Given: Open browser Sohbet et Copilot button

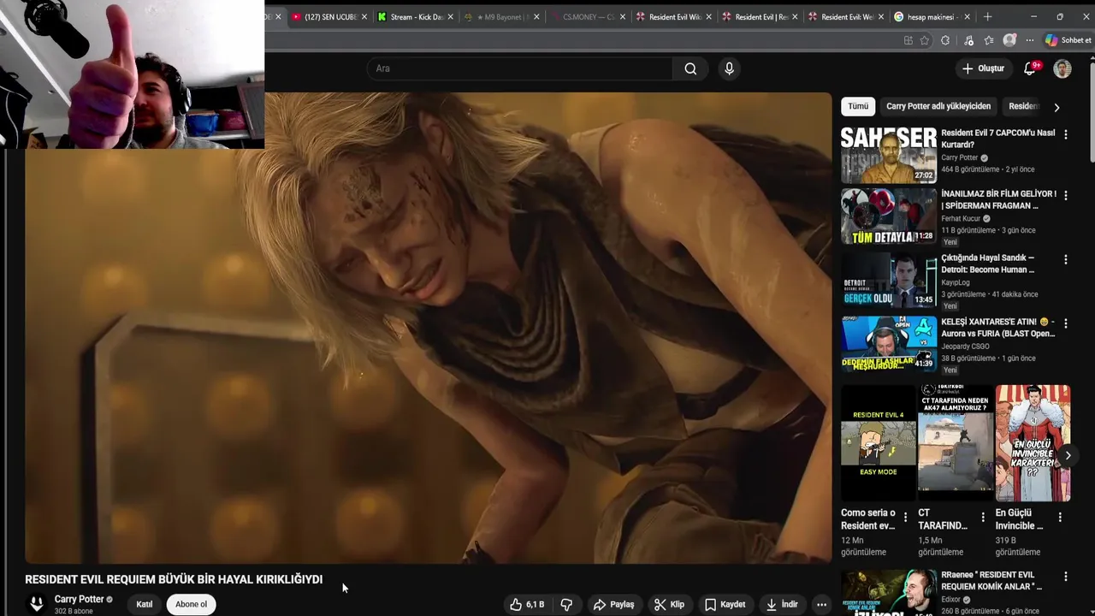Looking at the screenshot, I should (1068, 40).
